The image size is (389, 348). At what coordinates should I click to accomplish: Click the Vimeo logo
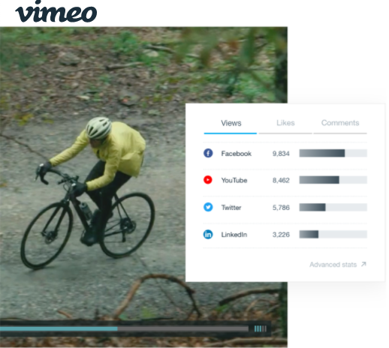tap(56, 12)
